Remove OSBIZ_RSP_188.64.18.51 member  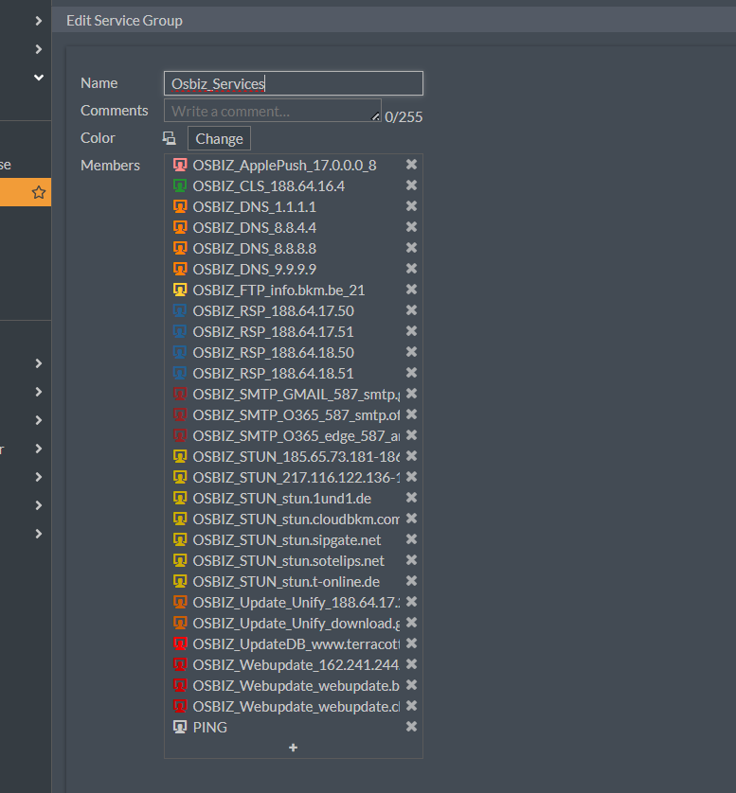click(411, 372)
